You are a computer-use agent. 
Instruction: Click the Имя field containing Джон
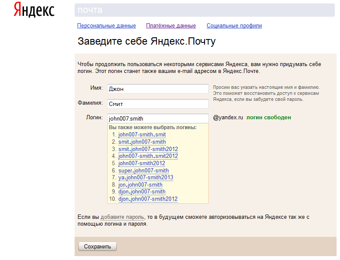click(158, 89)
